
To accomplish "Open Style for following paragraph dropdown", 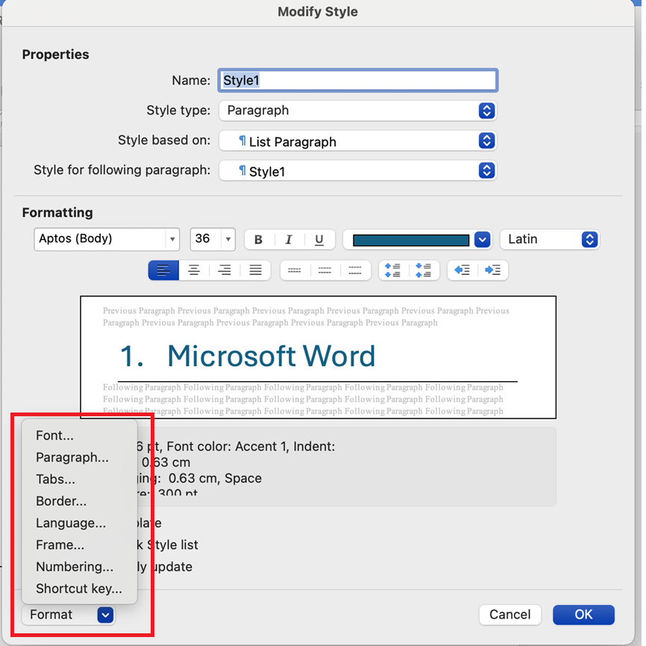I will tap(357, 171).
